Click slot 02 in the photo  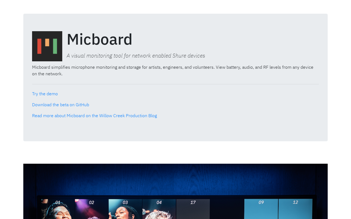point(92,209)
